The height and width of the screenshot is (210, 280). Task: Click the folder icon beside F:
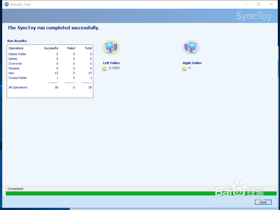[184, 69]
